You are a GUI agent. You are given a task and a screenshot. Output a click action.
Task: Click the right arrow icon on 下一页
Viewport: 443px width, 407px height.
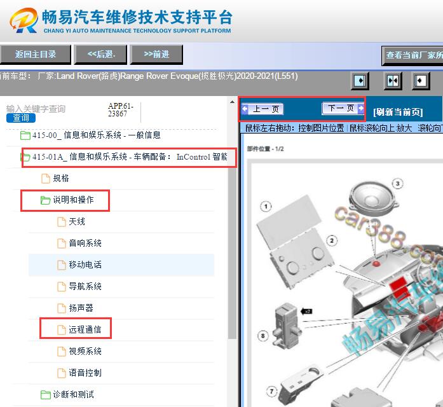pos(361,108)
